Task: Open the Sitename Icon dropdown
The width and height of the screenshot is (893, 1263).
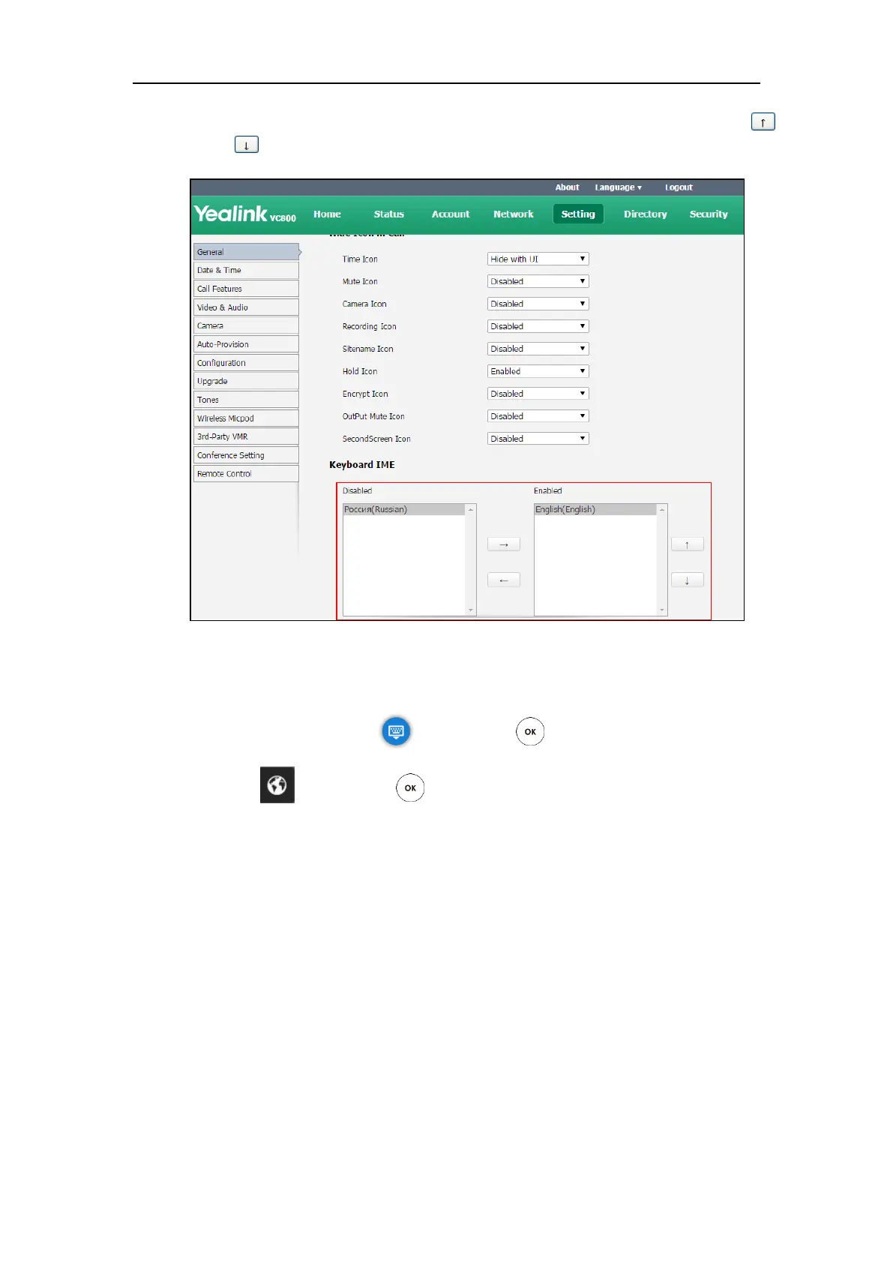Action: [538, 349]
